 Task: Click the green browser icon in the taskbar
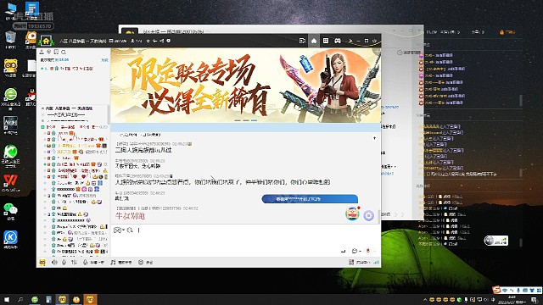pos(35,299)
